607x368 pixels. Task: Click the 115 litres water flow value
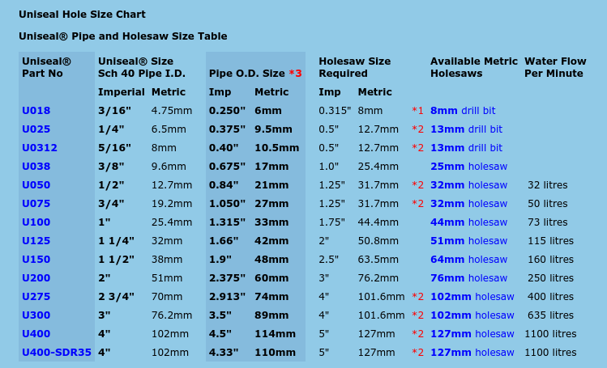click(x=550, y=241)
